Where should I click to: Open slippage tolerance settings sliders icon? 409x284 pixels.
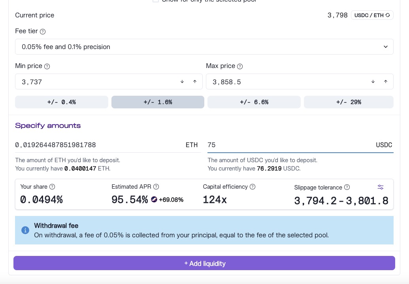click(x=381, y=187)
